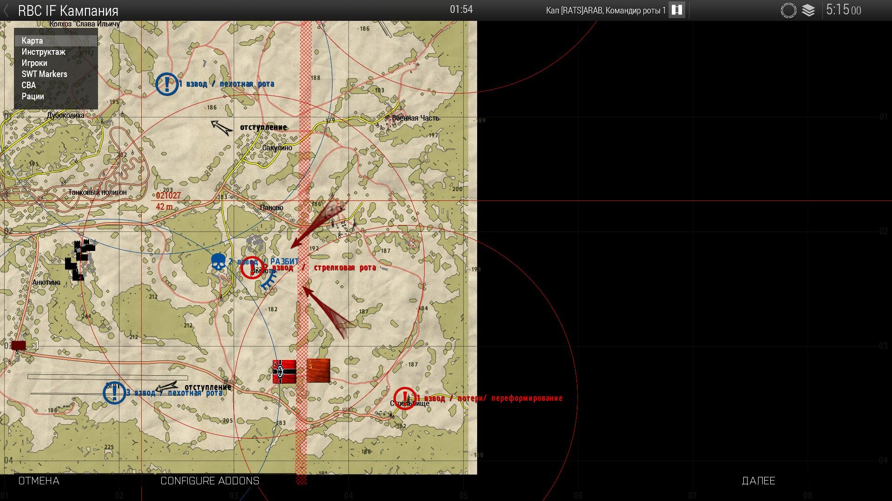Click the Soviet red flag marker

pos(318,371)
